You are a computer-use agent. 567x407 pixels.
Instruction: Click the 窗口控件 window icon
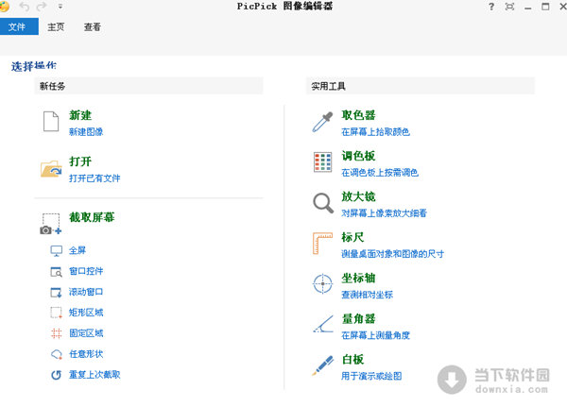[57, 271]
